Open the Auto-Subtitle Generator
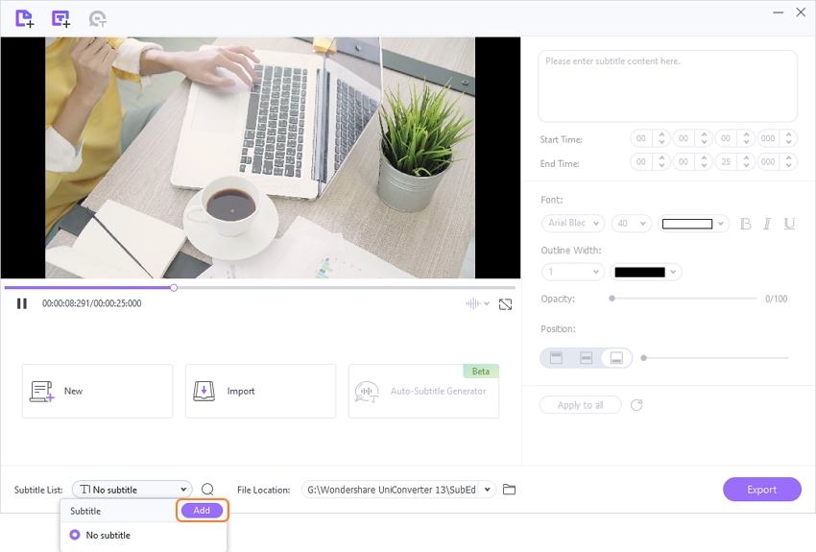Image resolution: width=816 pixels, height=552 pixels. 423,392
